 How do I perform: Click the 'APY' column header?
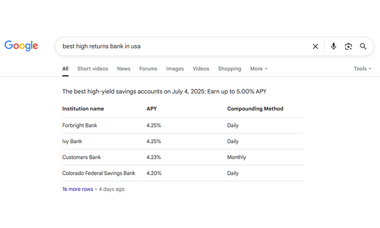[151, 108]
